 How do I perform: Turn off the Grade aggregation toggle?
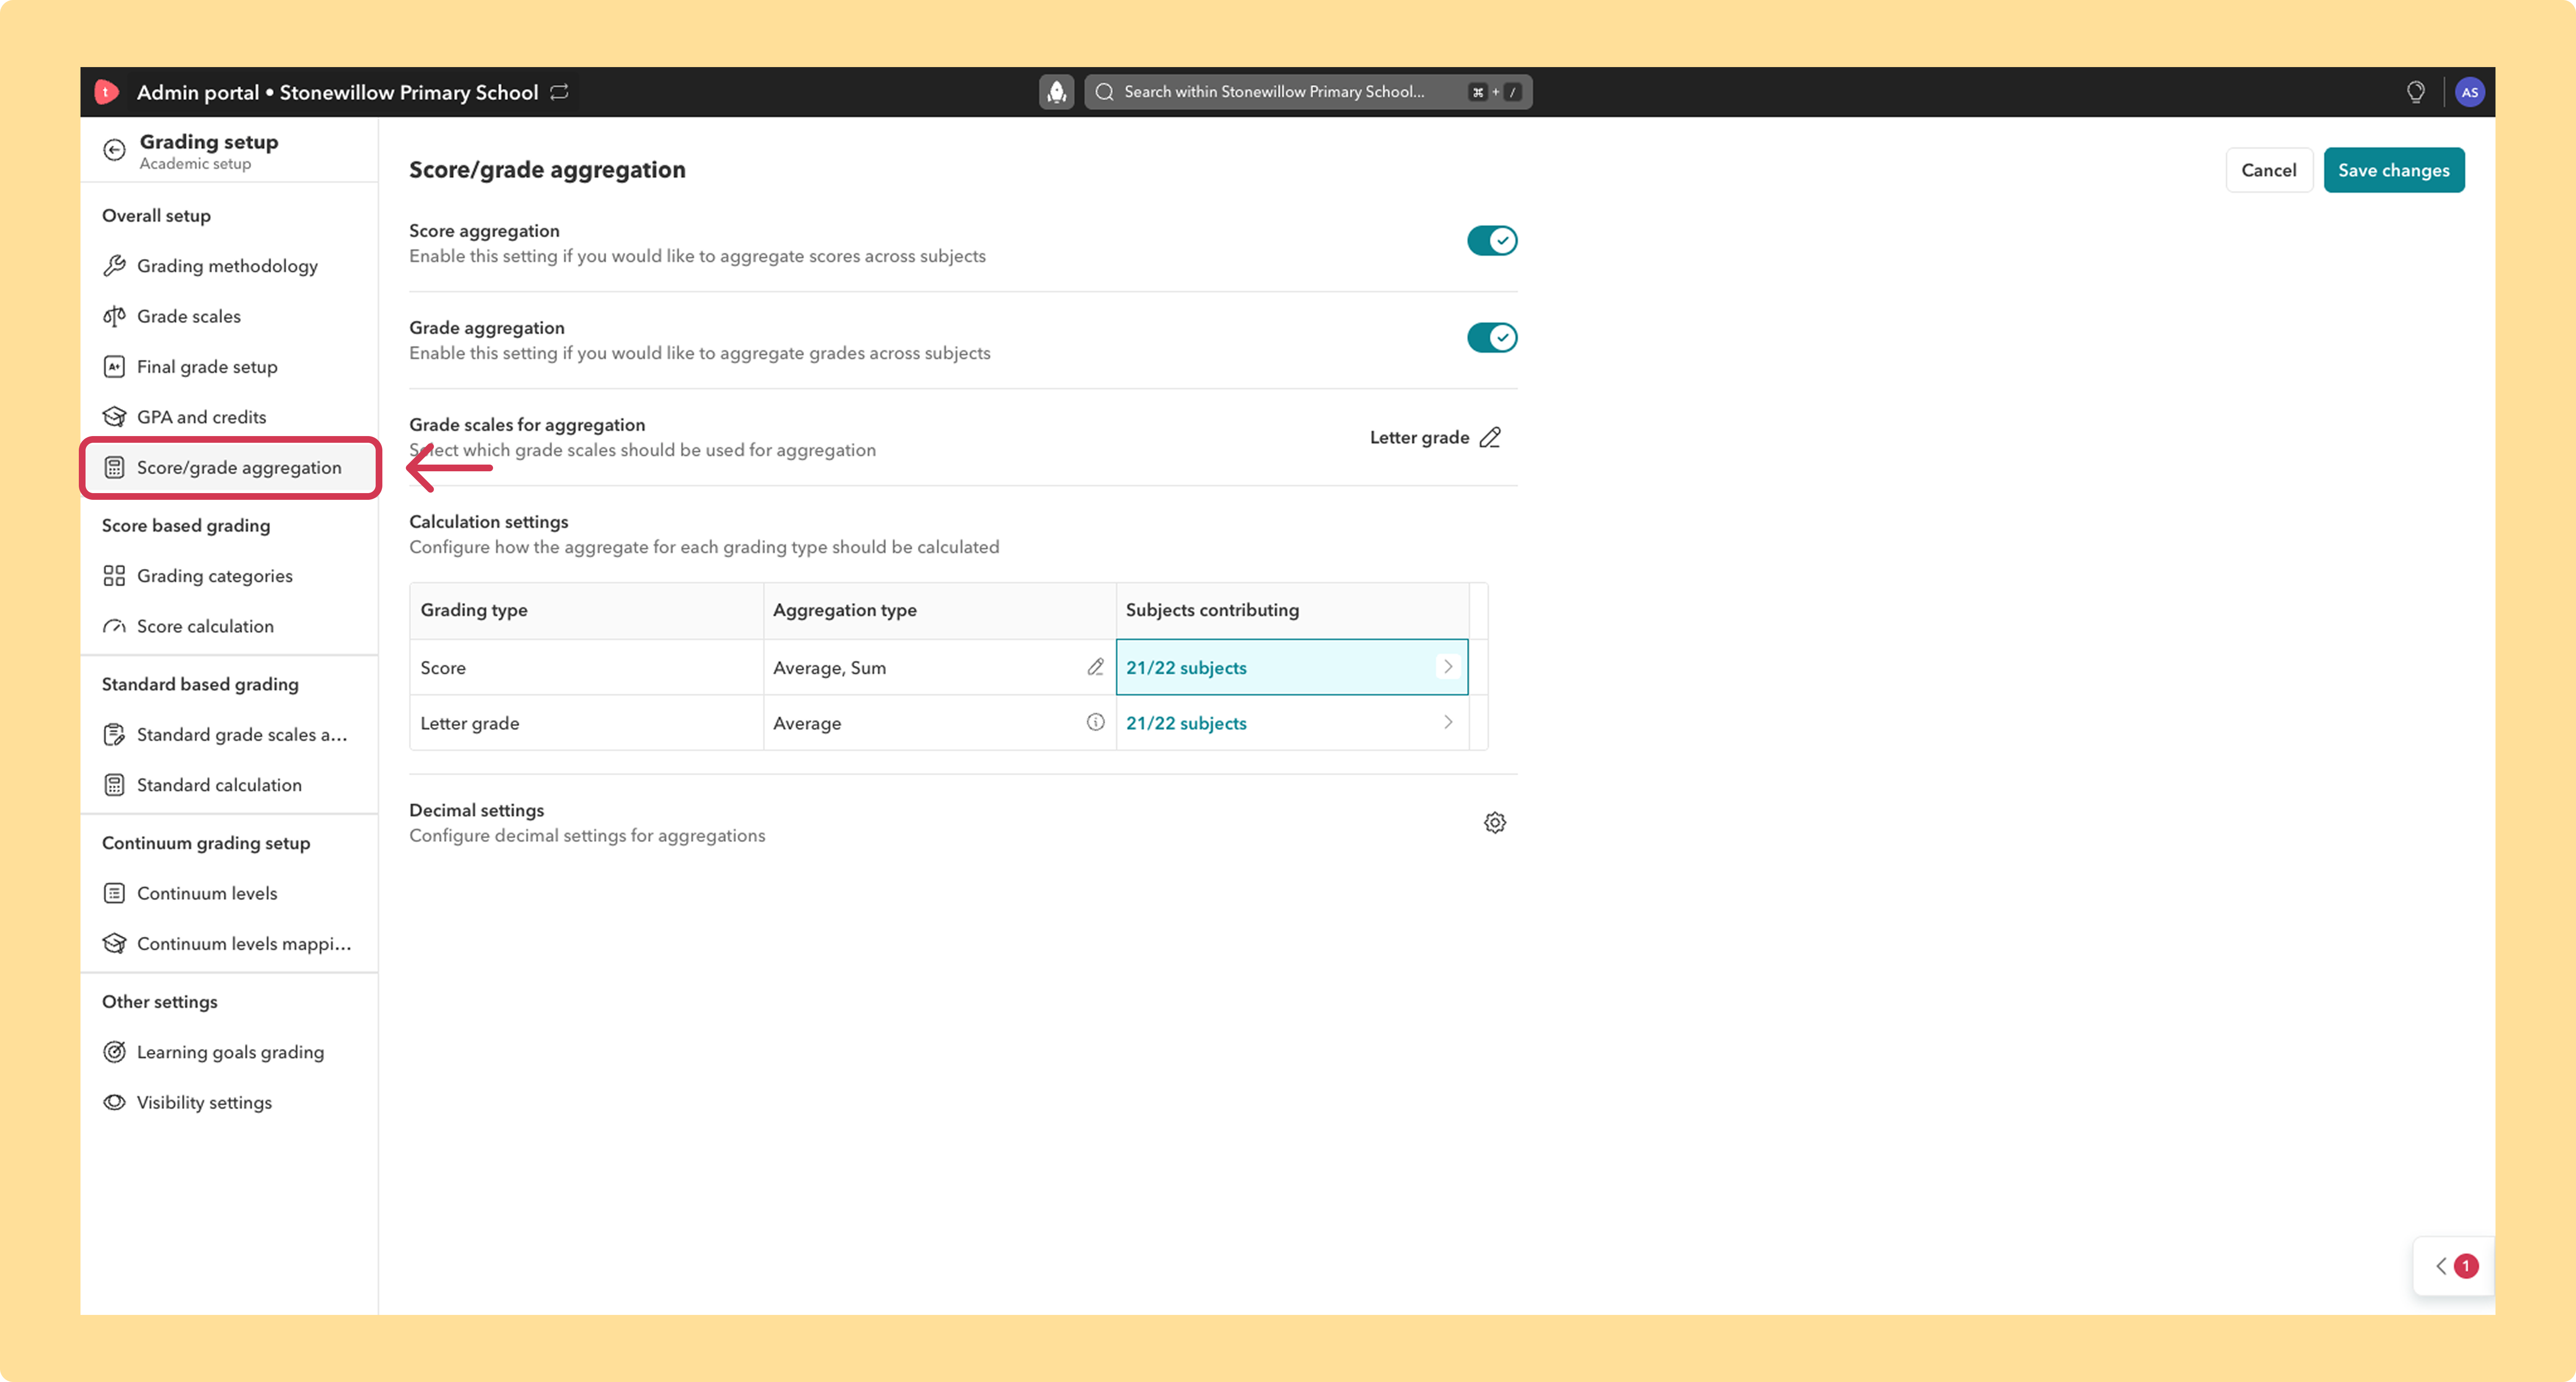pos(1492,338)
